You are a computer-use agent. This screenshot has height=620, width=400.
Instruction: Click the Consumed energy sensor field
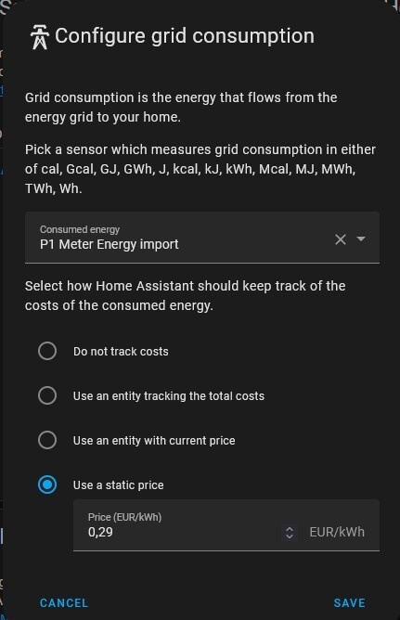pos(202,238)
